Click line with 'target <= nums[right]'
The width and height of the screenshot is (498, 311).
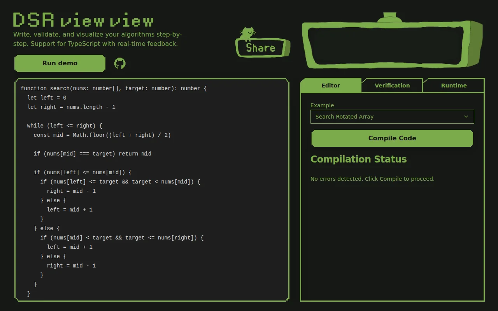point(122,238)
